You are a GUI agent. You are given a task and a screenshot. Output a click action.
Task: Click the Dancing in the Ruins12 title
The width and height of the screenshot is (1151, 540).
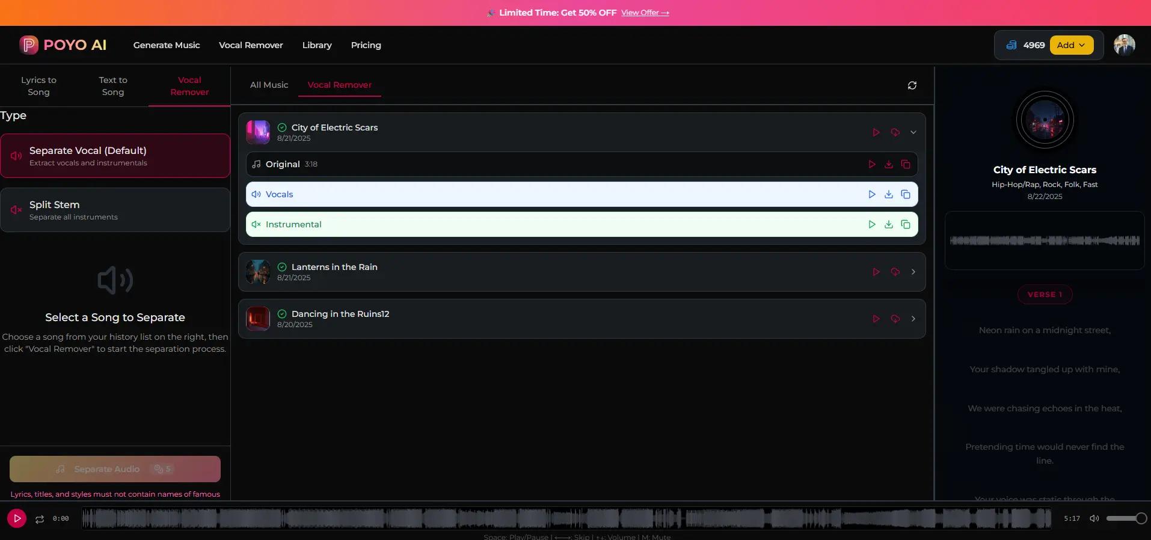point(340,314)
